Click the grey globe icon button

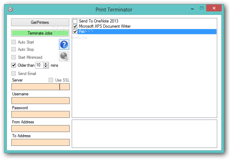click(64, 56)
